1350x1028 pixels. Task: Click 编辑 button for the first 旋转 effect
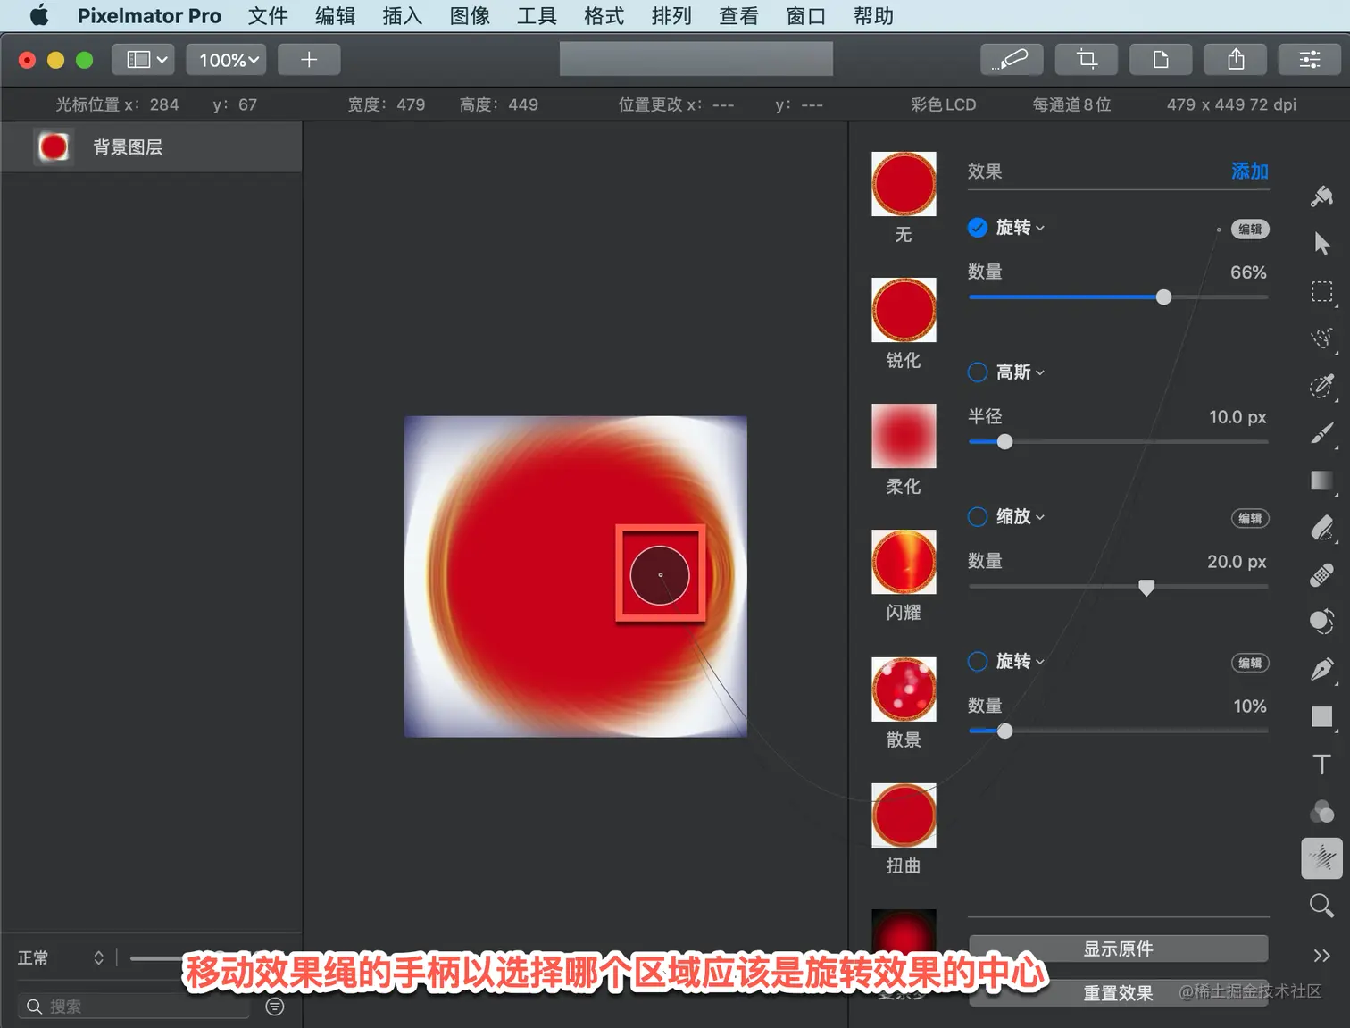(1250, 230)
